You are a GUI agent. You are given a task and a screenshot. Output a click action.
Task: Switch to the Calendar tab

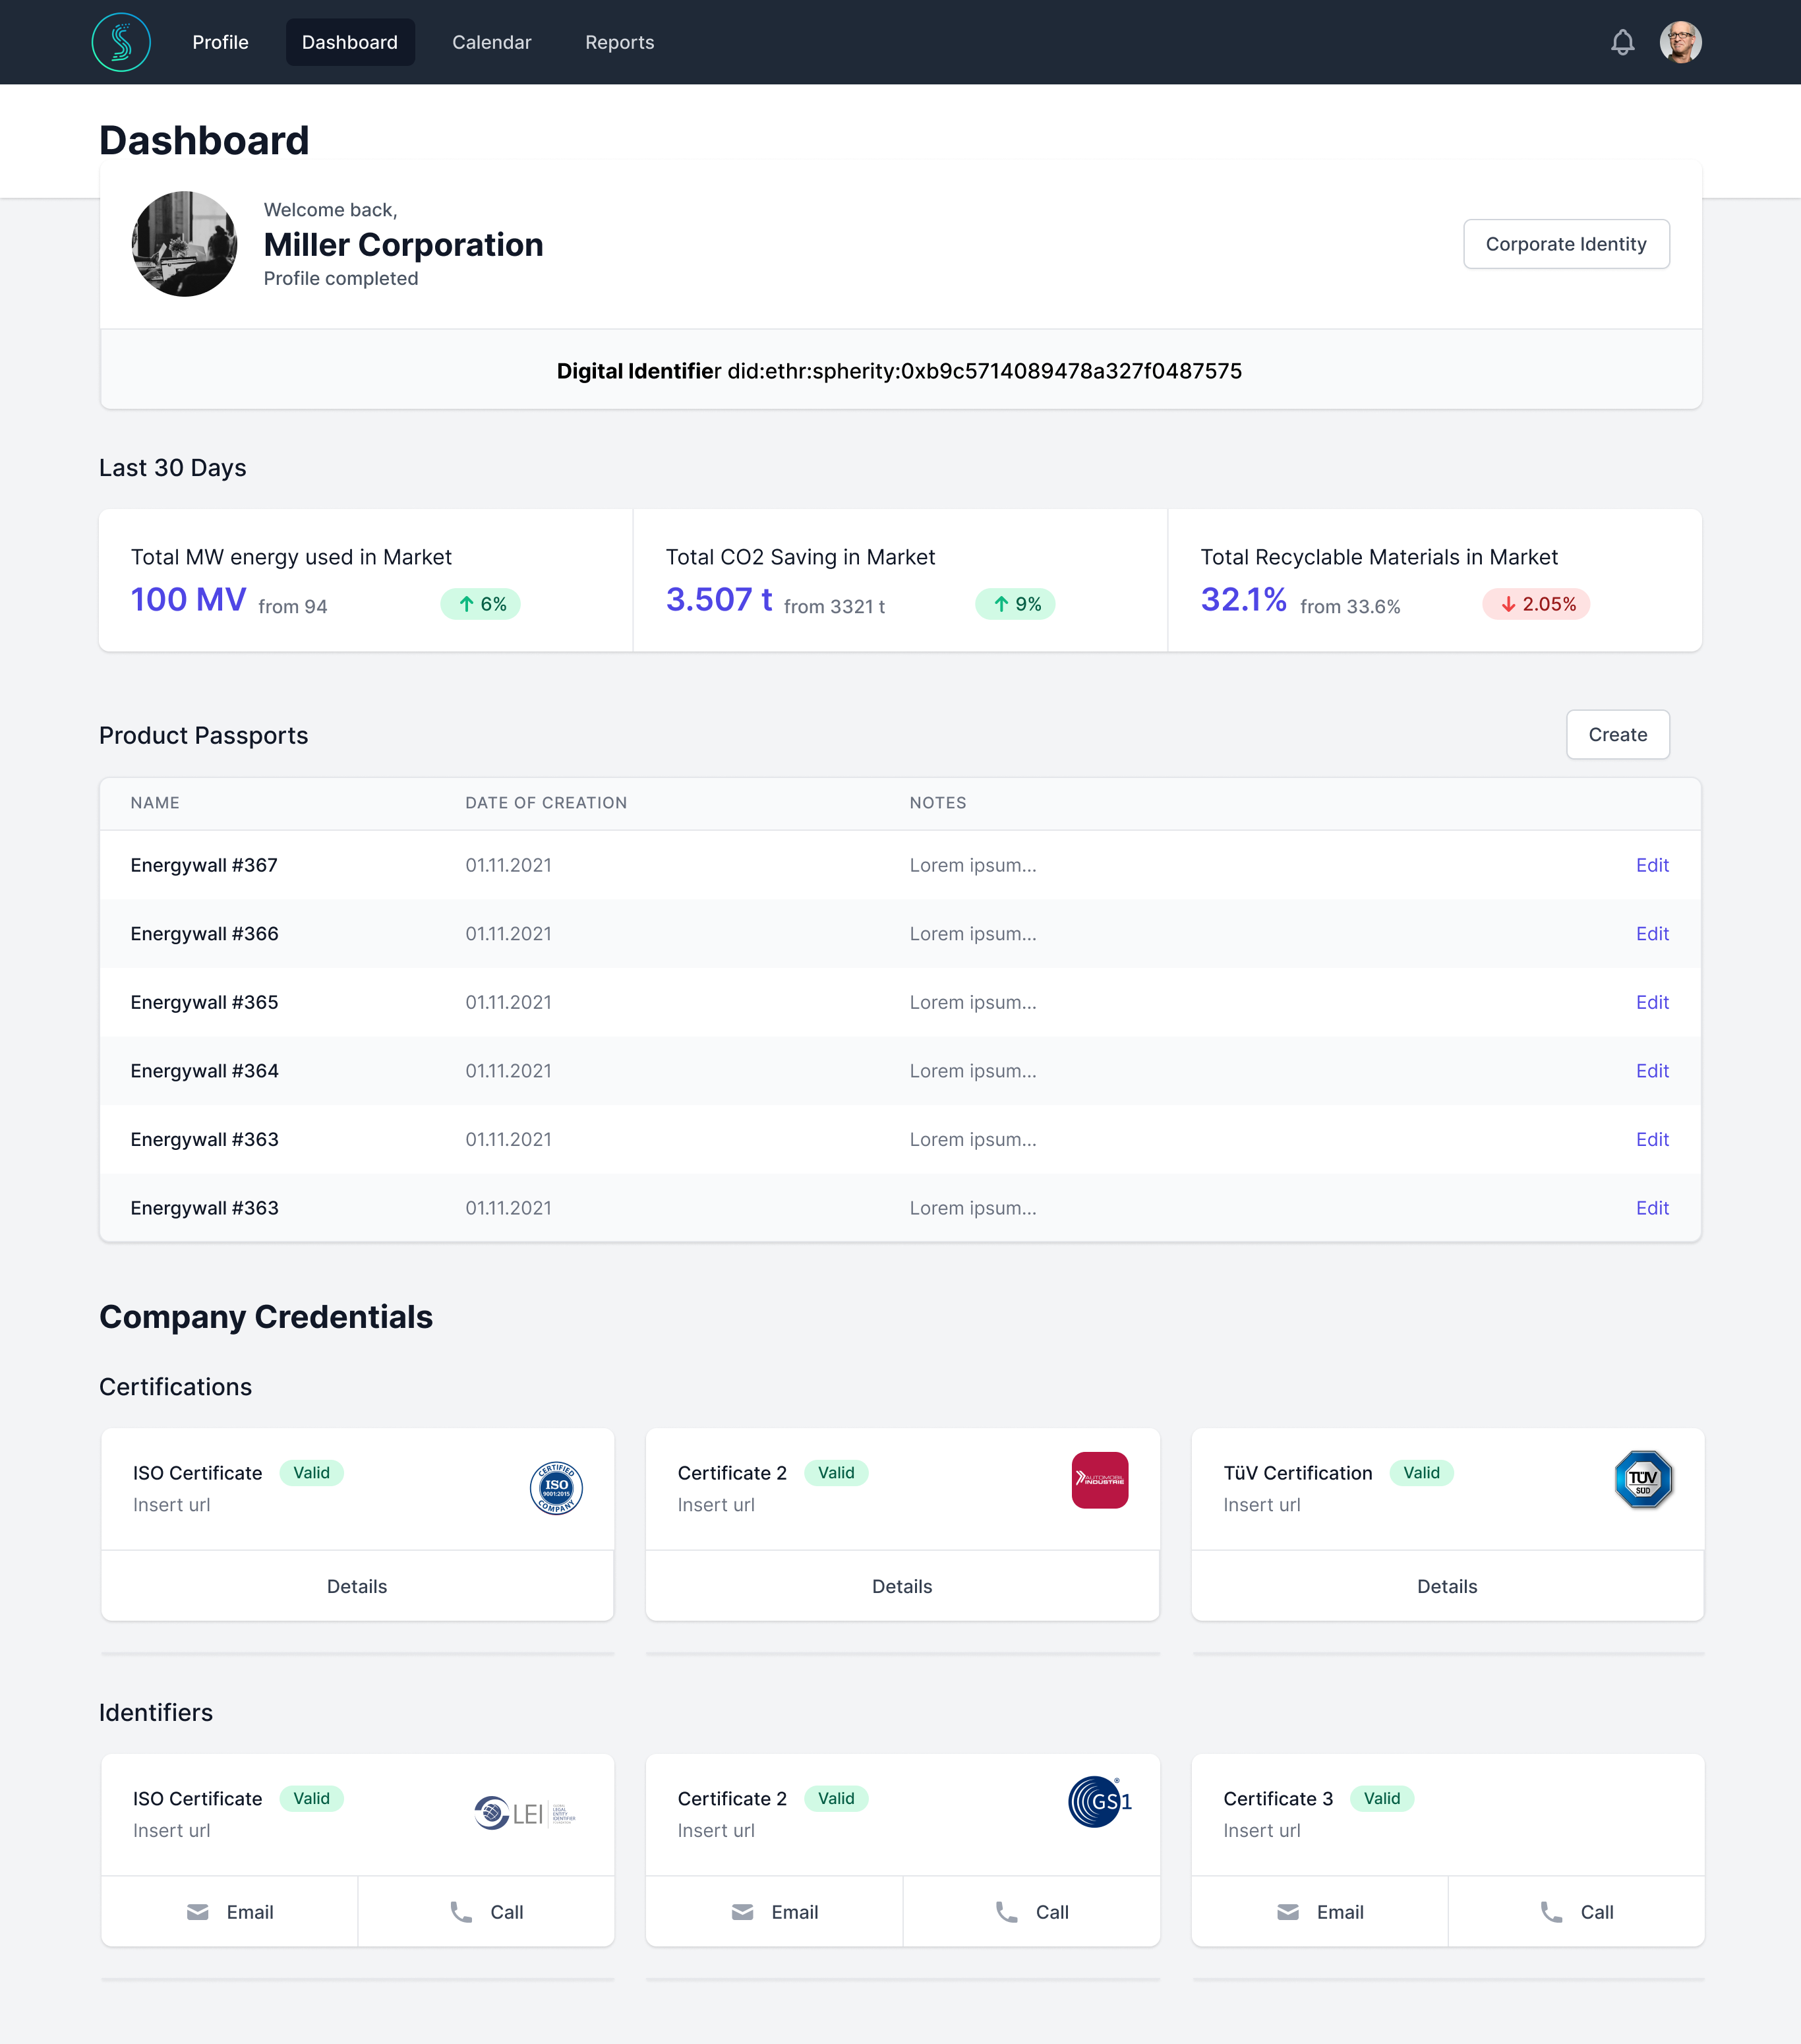[x=491, y=42]
